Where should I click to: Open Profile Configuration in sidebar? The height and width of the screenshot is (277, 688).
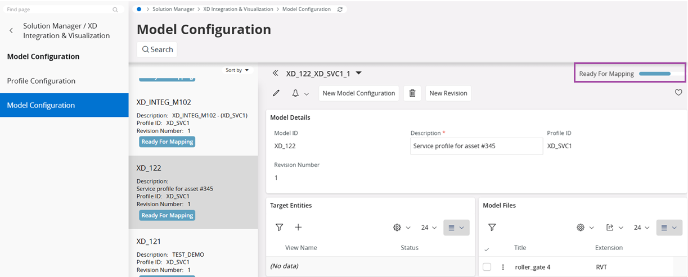(x=41, y=81)
